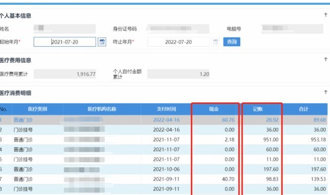Screen dimensions: 330x195
Task: Select total 89.68
Action: coord(319,120)
